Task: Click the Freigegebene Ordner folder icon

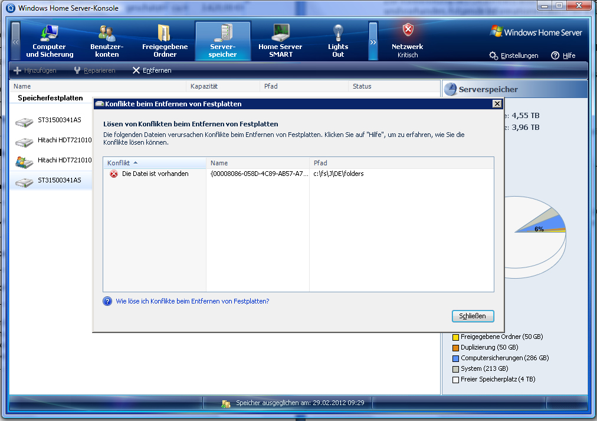Action: click(165, 33)
